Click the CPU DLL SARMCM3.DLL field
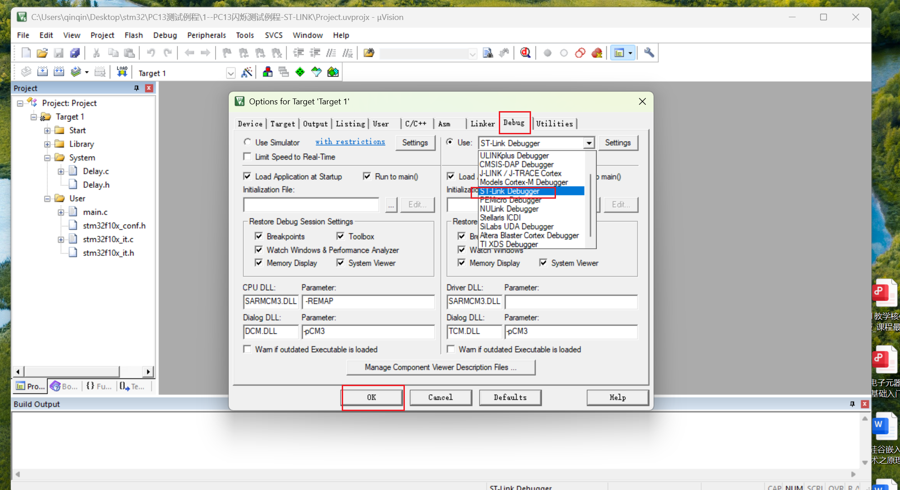 pyautogui.click(x=271, y=301)
